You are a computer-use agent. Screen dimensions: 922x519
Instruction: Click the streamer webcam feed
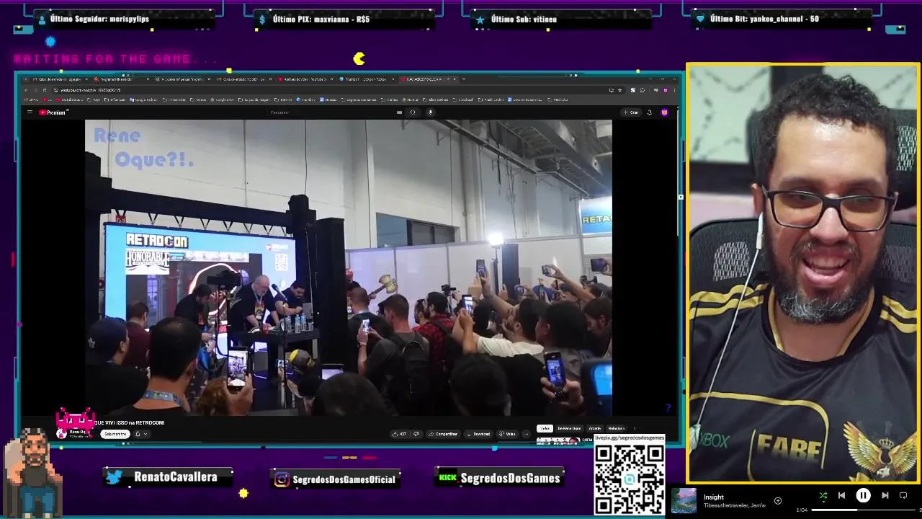(802, 273)
